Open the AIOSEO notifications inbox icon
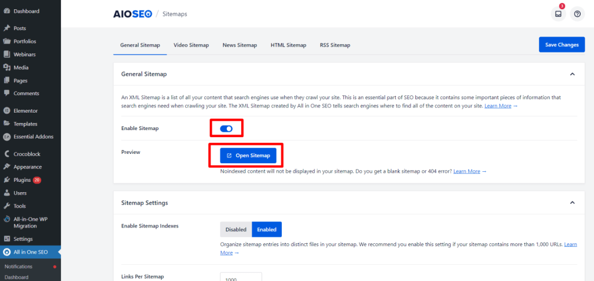 [558, 14]
